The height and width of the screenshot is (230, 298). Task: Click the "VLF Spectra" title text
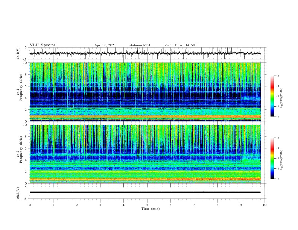coord(43,45)
